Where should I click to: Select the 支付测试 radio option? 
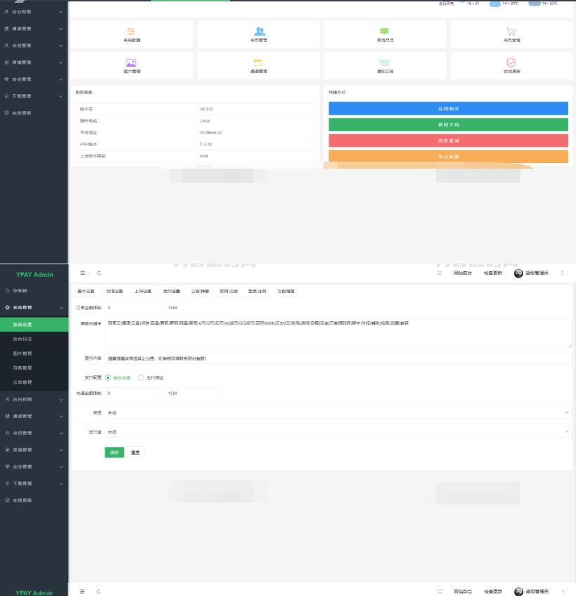coord(141,377)
